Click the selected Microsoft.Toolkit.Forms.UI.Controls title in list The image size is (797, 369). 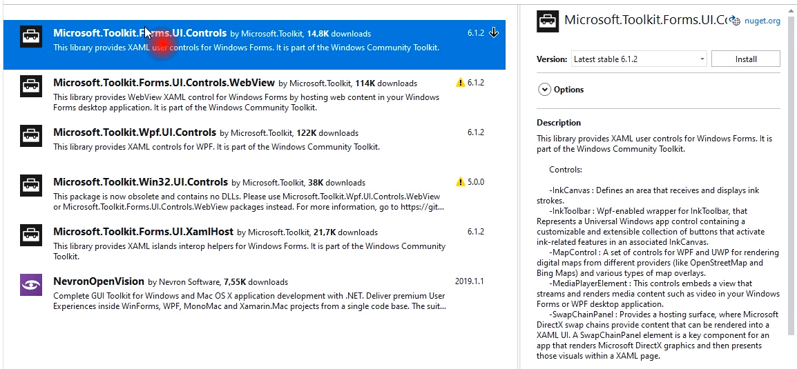tap(140, 33)
